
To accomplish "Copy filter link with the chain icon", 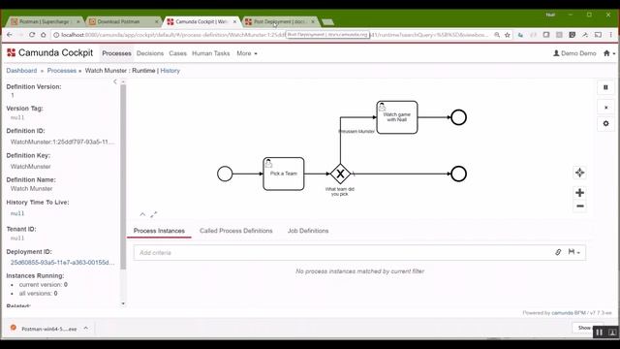I will pos(558,252).
